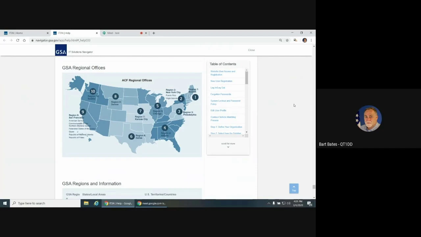Open the clock showing 4:01 PM
The height and width of the screenshot is (237, 421).
coord(298,203)
